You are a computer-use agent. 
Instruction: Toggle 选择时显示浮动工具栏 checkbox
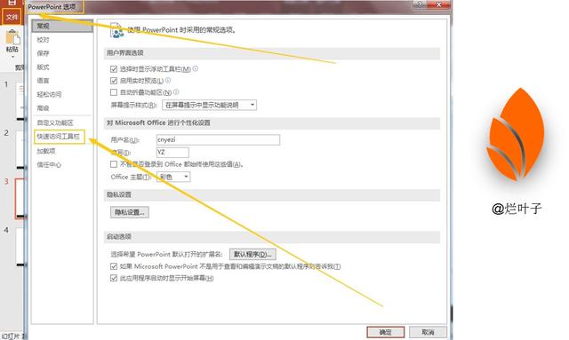(x=114, y=69)
